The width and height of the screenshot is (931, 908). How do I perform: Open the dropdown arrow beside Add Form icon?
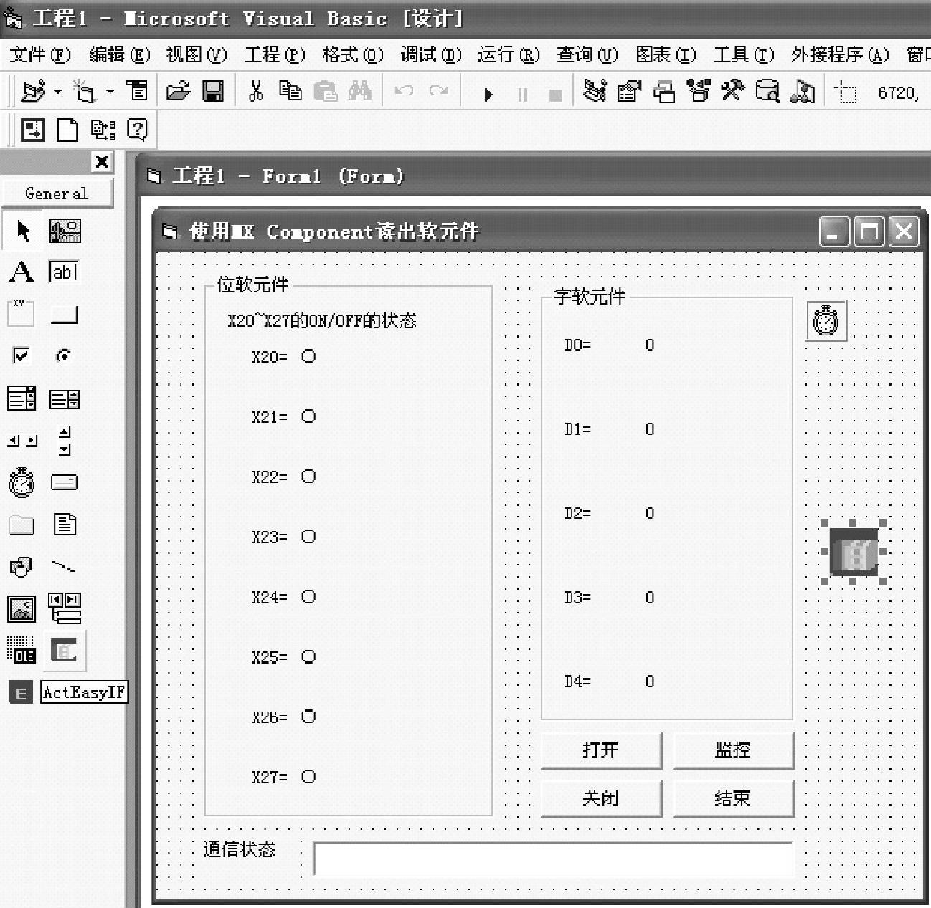tap(110, 92)
